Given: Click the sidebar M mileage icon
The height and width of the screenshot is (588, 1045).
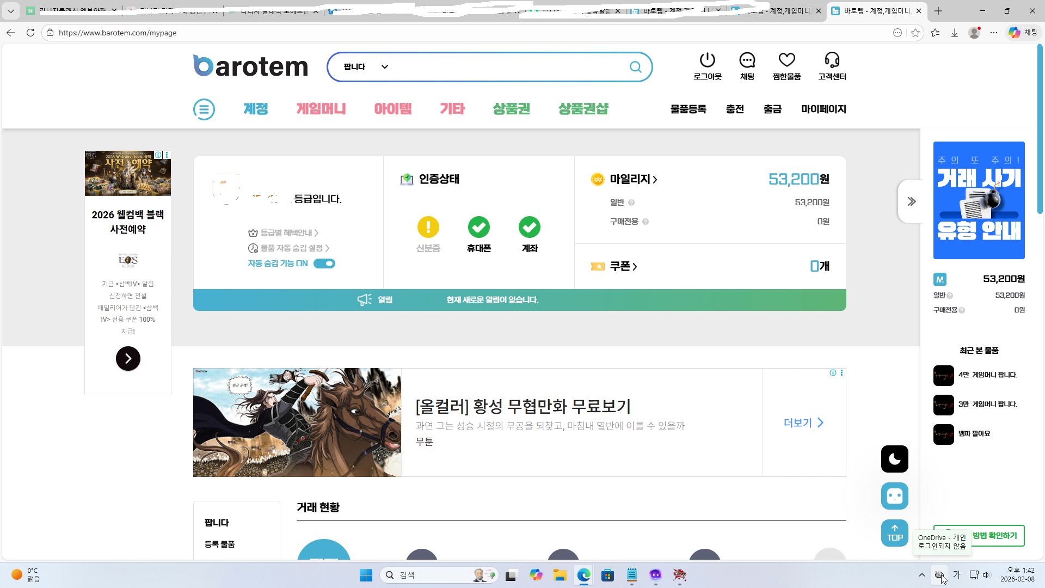Looking at the screenshot, I should [940, 279].
